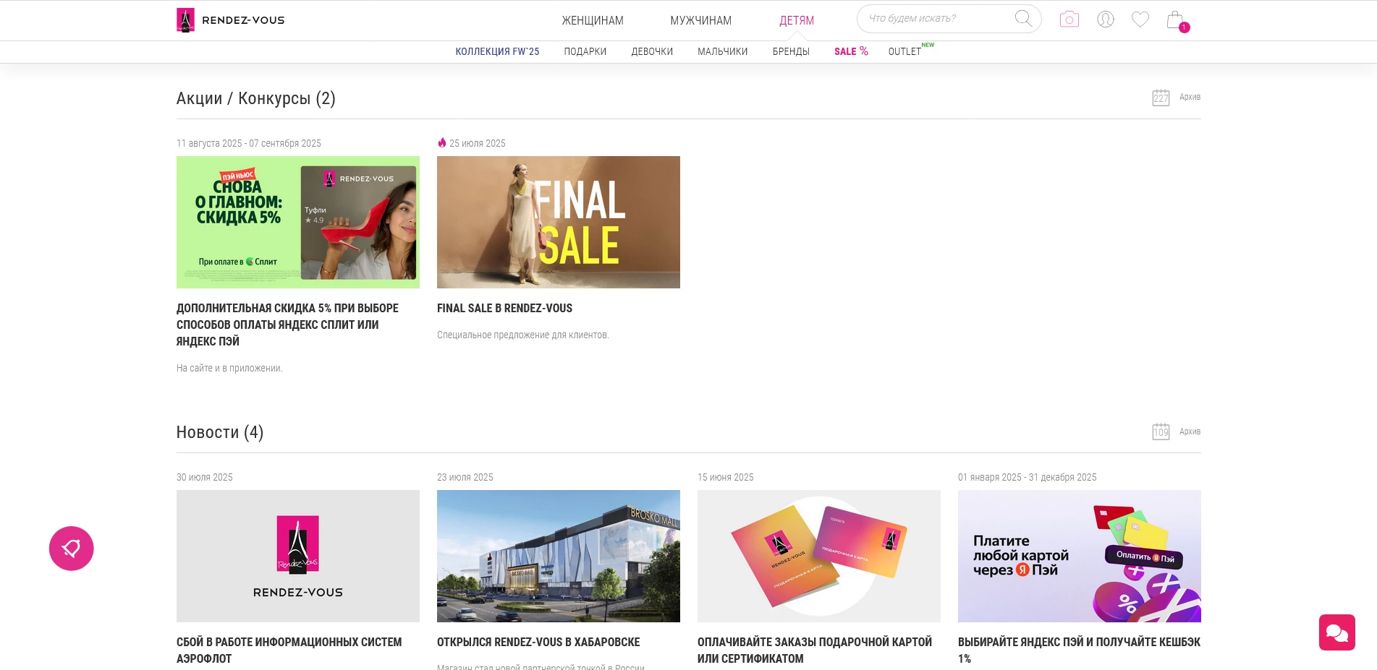Switch to the ДЕТЯМ section
Screen dimensions: 1377x670
796,21
